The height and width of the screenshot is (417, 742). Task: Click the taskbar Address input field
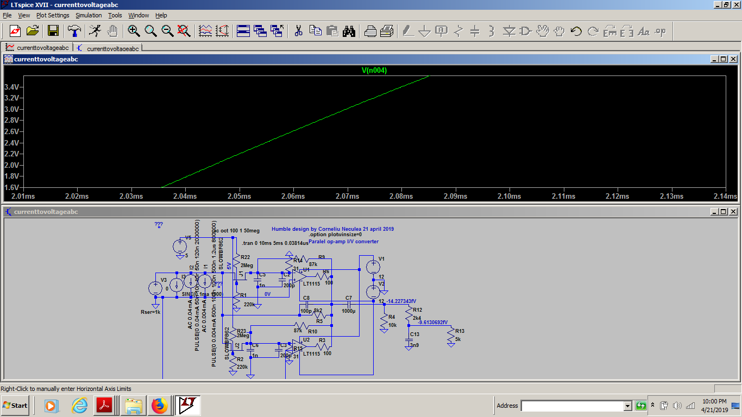click(572, 406)
